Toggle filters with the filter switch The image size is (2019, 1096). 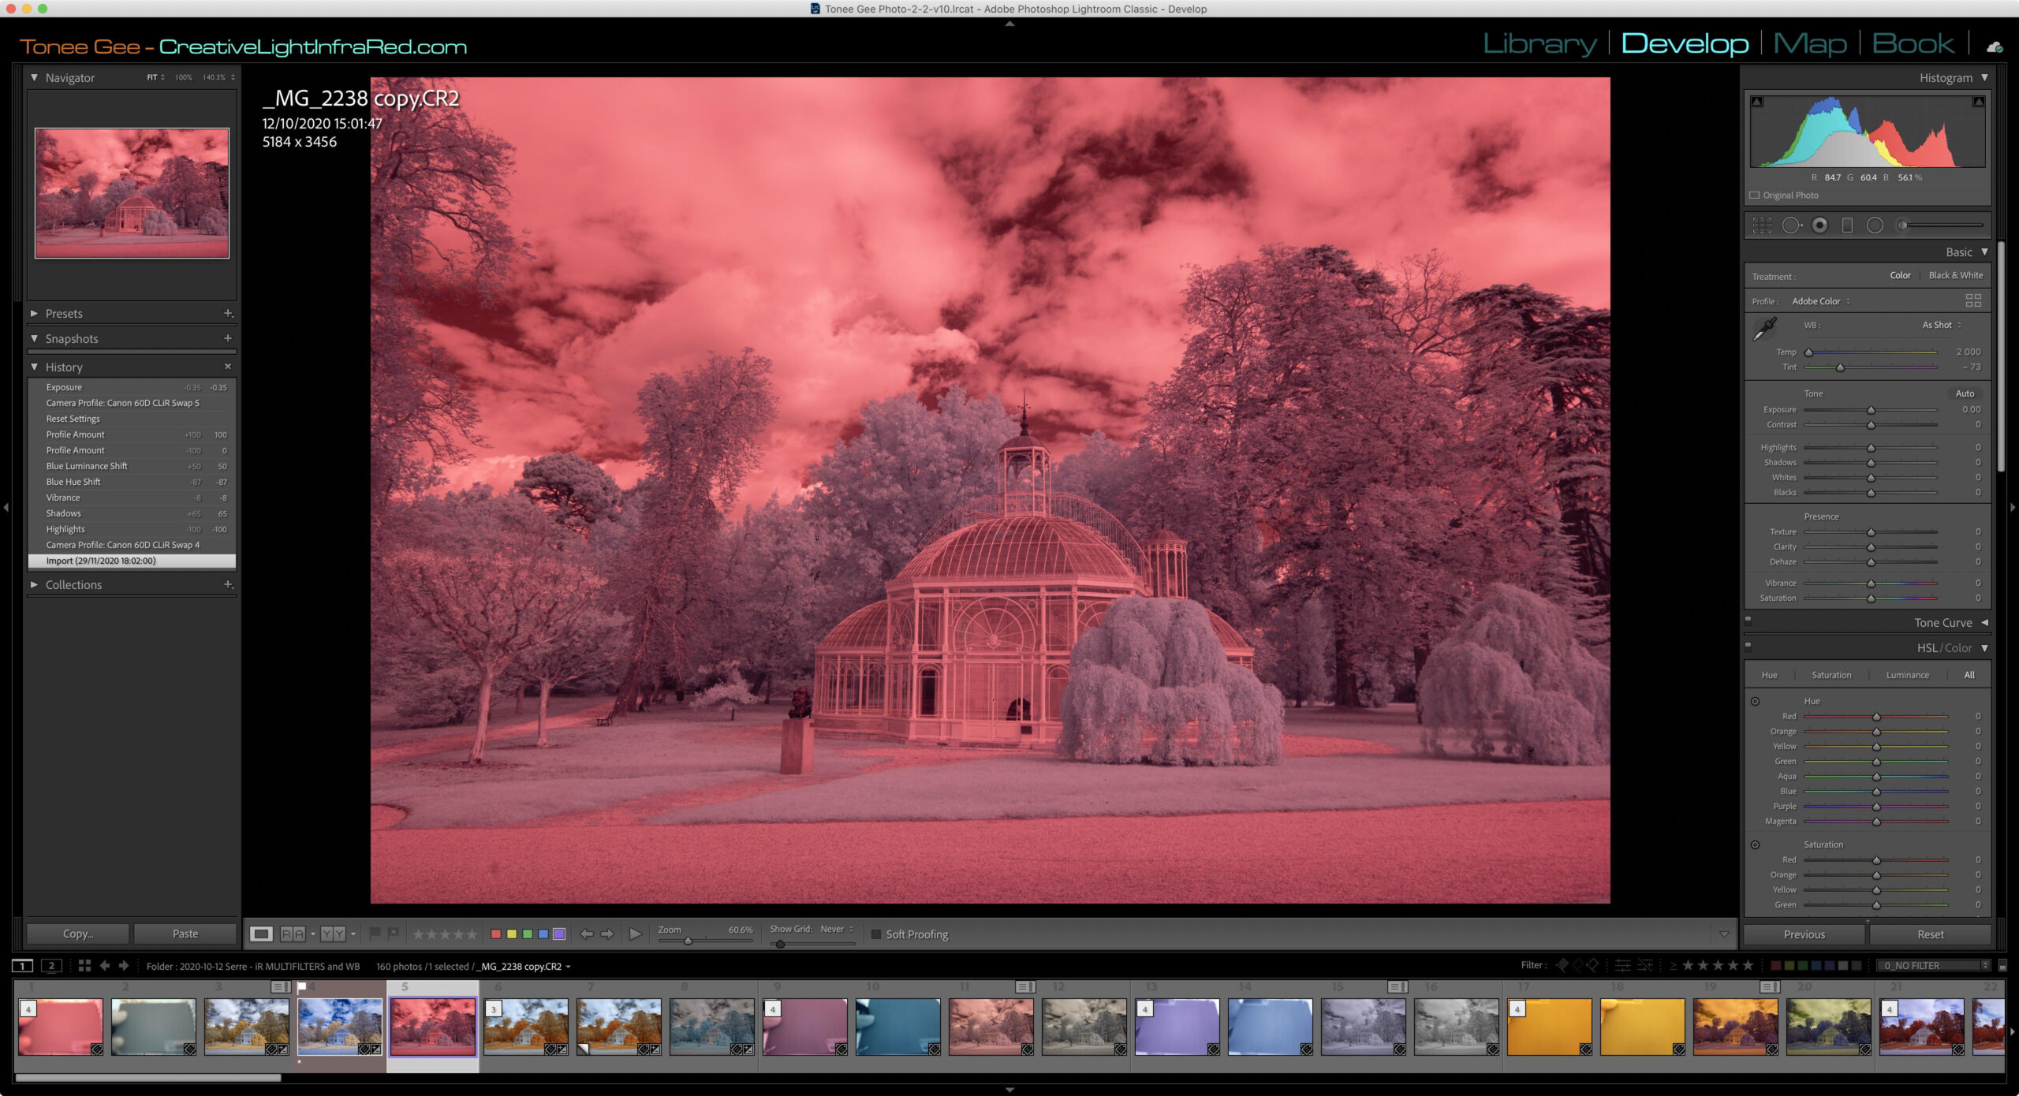coord(2002,966)
